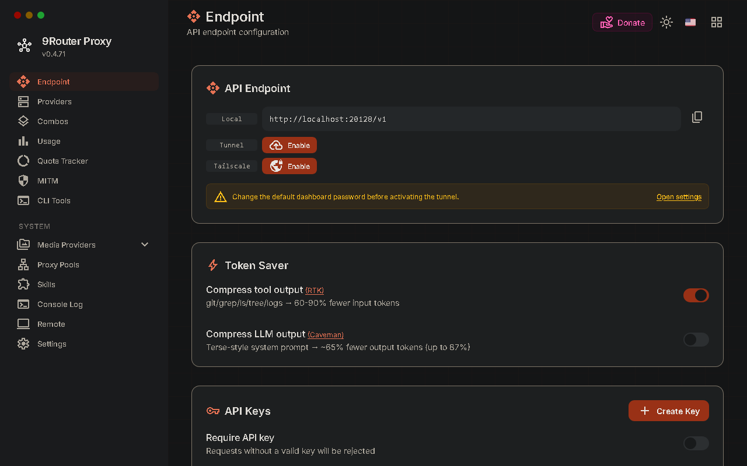Click the macOS green maximize dot
747x466 pixels.
pos(41,15)
